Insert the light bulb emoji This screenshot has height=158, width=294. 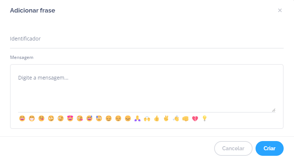(205, 119)
